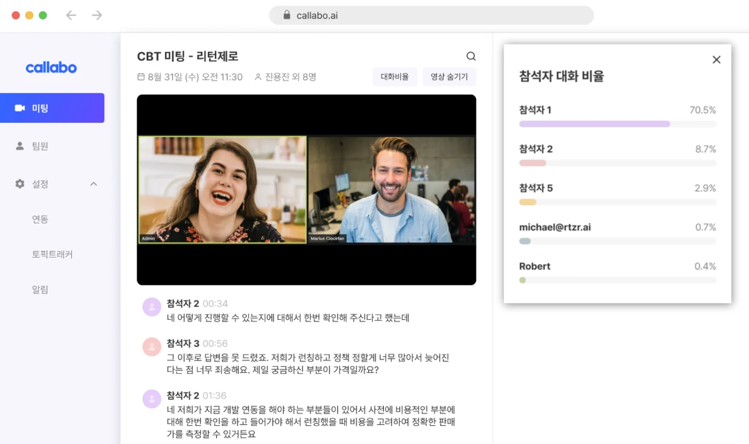Click the person icon beside 팀원
The height and width of the screenshot is (444, 749).
20,146
